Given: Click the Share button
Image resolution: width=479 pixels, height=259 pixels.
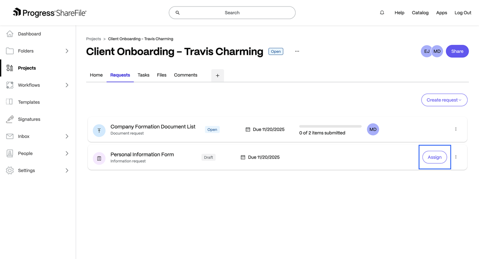Looking at the screenshot, I should 457,51.
